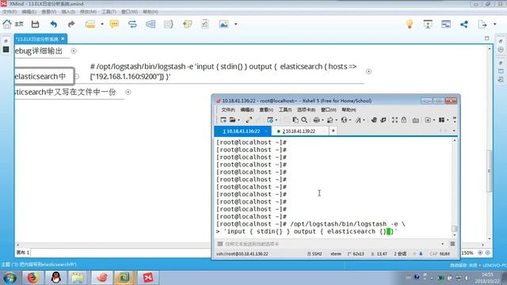Click the lightbulb brainstorm icon
This screenshot has width=507, height=285.
pos(410,25)
